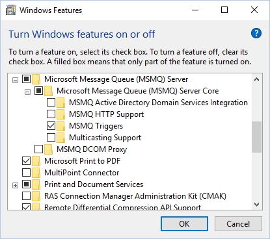Click folder icon next to MultiPoint Connector
Screen dimensions: 270x239
tap(36, 173)
